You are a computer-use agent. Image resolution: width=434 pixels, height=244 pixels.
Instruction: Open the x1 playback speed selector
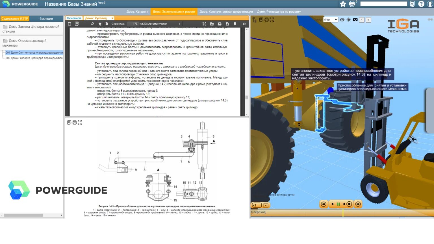pos(257,205)
